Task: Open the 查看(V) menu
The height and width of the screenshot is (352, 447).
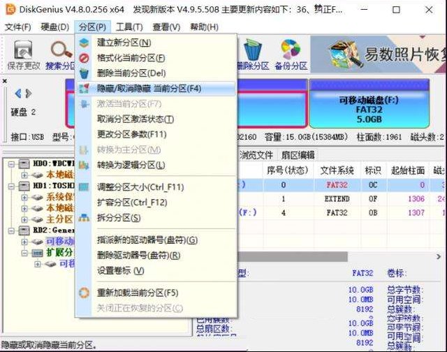Action: point(166,27)
